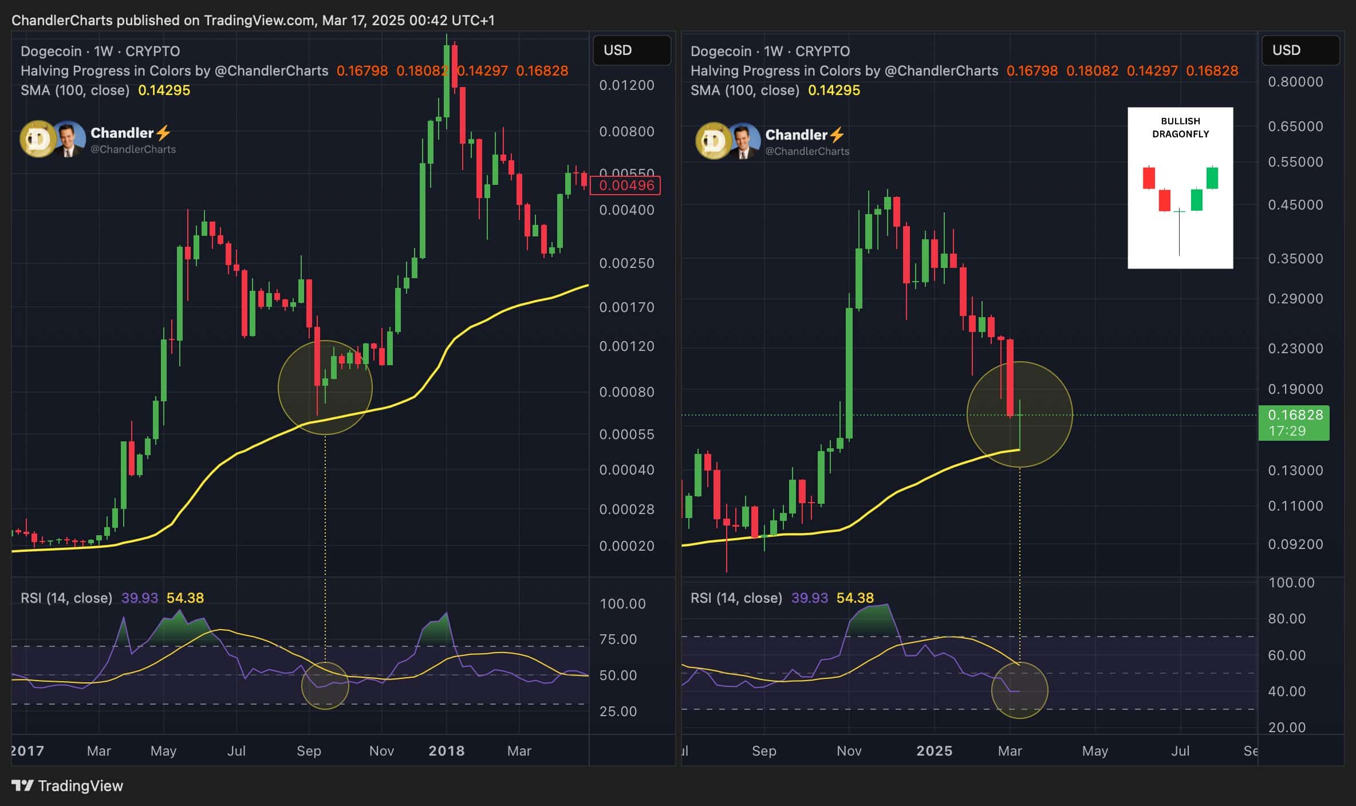Select 'RSI (14, close)' legend on left chart
The height and width of the screenshot is (806, 1356).
coord(66,598)
